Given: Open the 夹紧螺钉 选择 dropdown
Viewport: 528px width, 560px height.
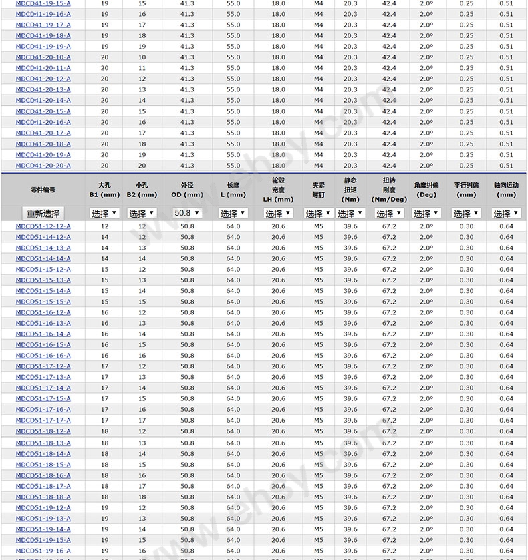Looking at the screenshot, I should [x=318, y=214].
